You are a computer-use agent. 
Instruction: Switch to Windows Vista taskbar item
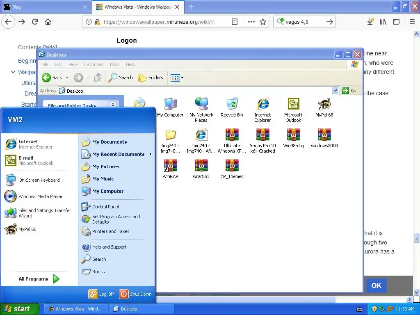[x=75, y=309]
